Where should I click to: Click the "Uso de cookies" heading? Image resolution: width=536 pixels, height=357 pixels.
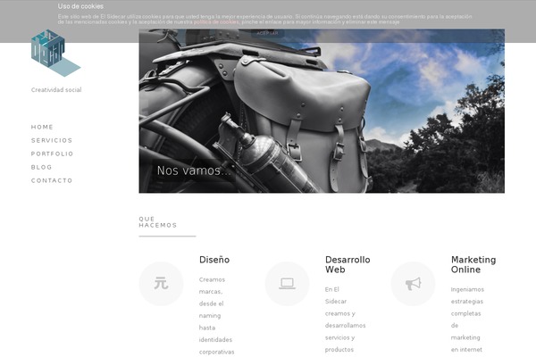[80, 6]
